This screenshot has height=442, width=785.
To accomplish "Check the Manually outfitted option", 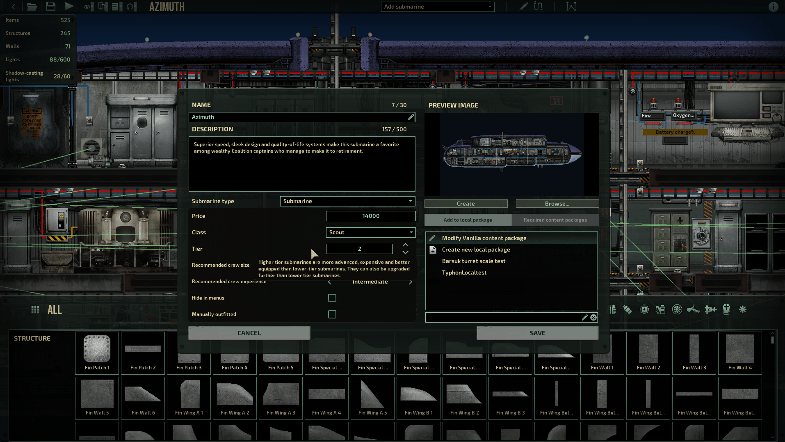I will pos(332,314).
